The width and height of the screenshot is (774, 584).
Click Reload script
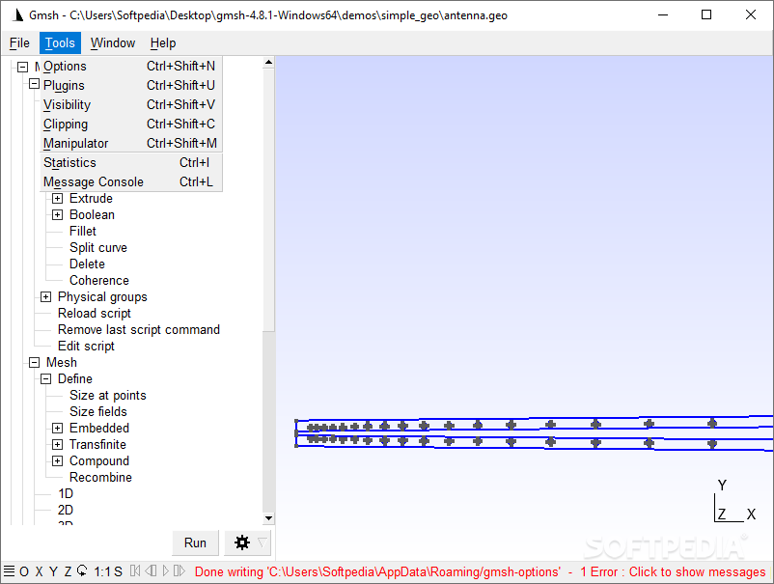tap(95, 313)
